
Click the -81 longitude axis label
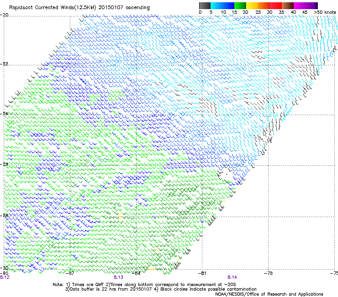(x=202, y=273)
